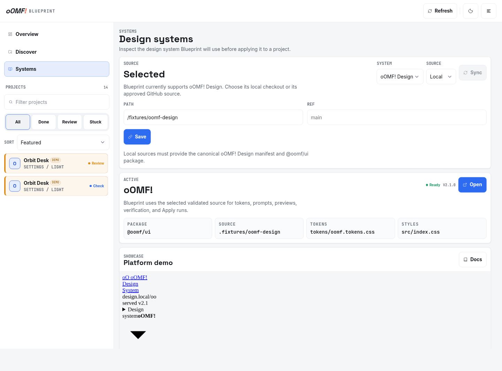
Task: Expand the Design disclosure triangle
Action: tap(124, 310)
